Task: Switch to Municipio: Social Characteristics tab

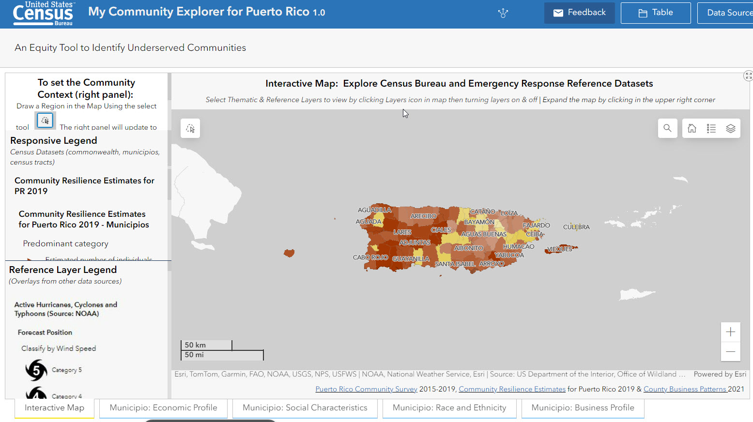Action: [x=305, y=407]
